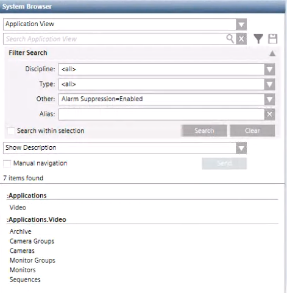The width and height of the screenshot is (287, 293).
Task: Open the Type dropdown
Action: coord(269,84)
